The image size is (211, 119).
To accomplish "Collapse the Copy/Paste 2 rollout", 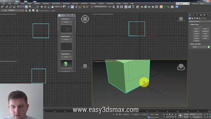I will pyautogui.click(x=65, y=36).
